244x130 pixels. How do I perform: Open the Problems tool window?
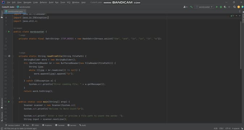(x=47, y=125)
